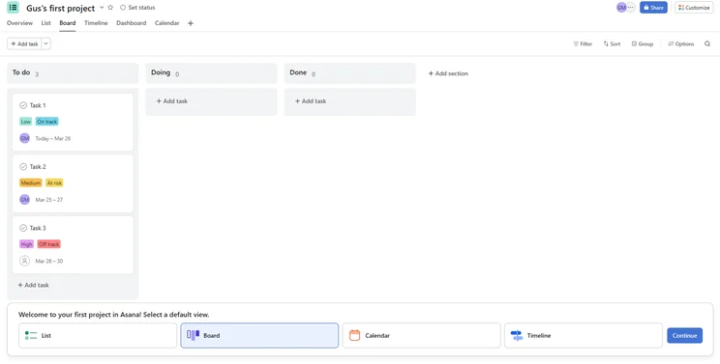Click the Today – Mar 26 due date
The width and height of the screenshot is (720, 364).
(x=53, y=138)
